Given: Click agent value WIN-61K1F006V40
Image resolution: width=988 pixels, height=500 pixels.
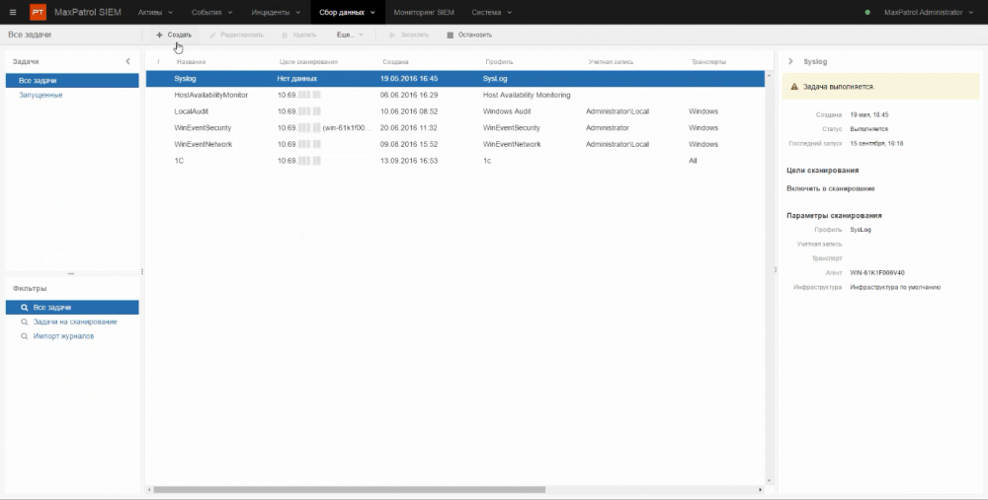Looking at the screenshot, I should [877, 273].
